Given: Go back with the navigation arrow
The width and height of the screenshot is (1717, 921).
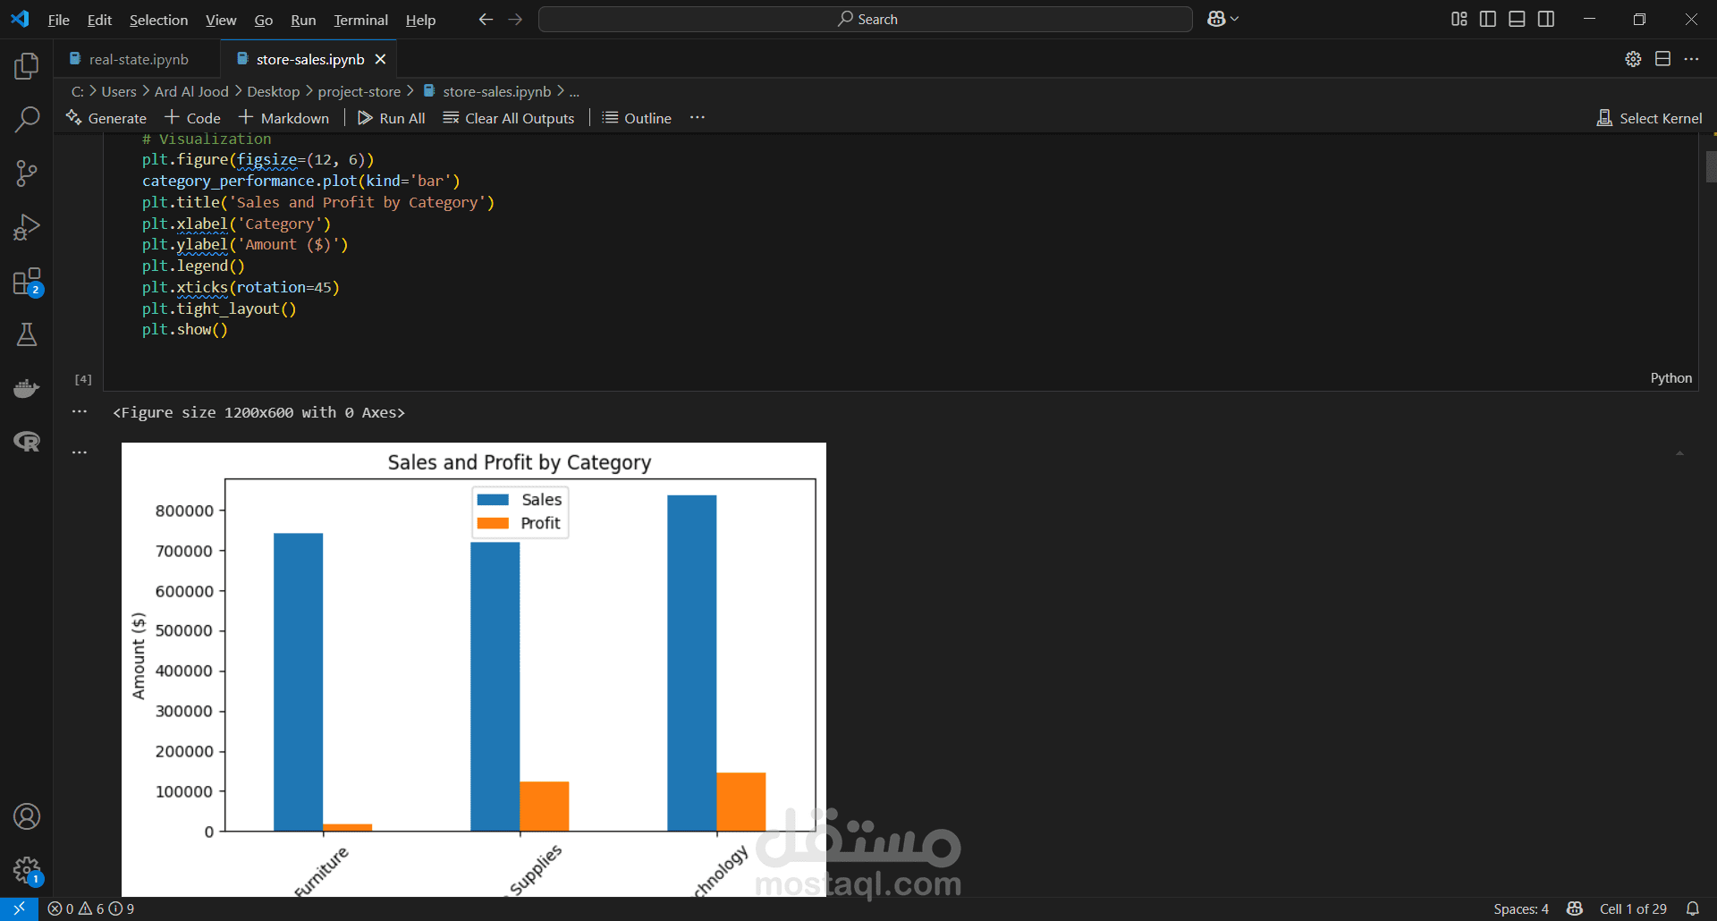Looking at the screenshot, I should pyautogui.click(x=486, y=19).
